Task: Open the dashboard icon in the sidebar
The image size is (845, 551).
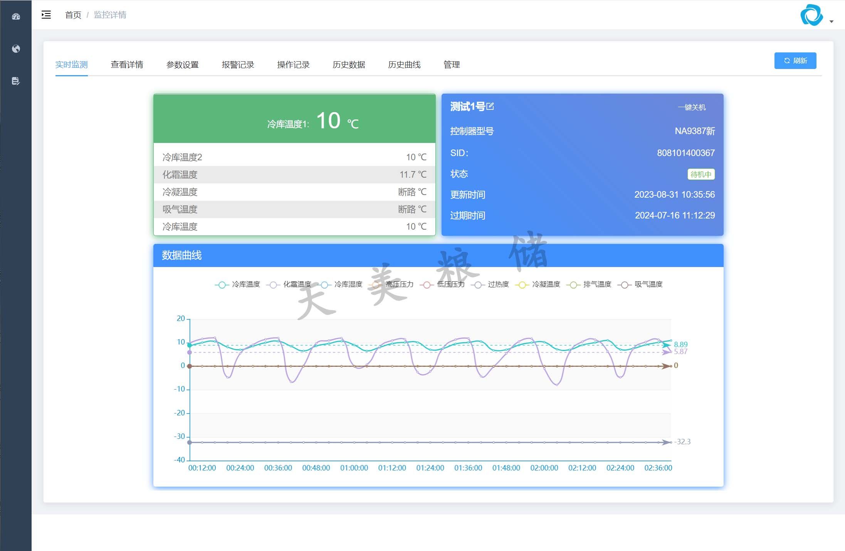Action: click(16, 17)
